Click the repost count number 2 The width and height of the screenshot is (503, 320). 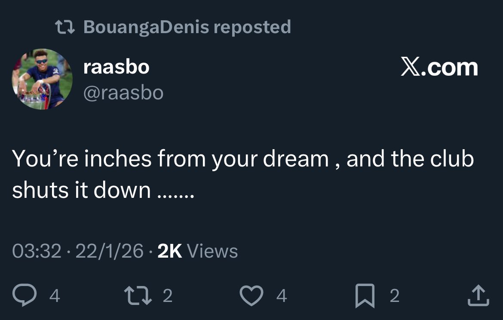(168, 296)
